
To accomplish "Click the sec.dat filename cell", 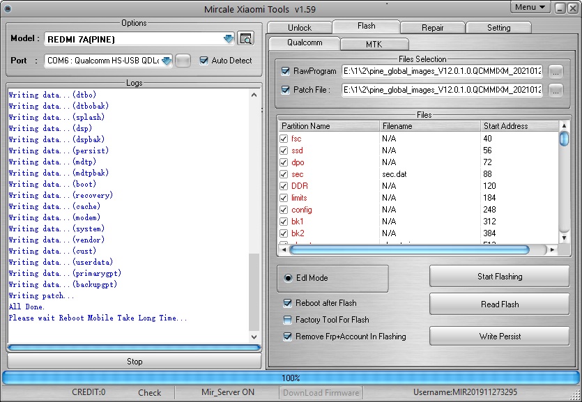I will (395, 174).
